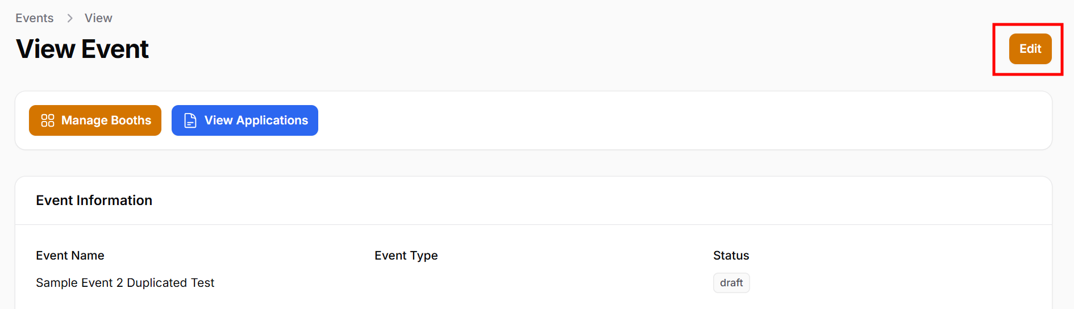Open Manage Booths
Viewport: 1074px width, 309px height.
tap(95, 120)
